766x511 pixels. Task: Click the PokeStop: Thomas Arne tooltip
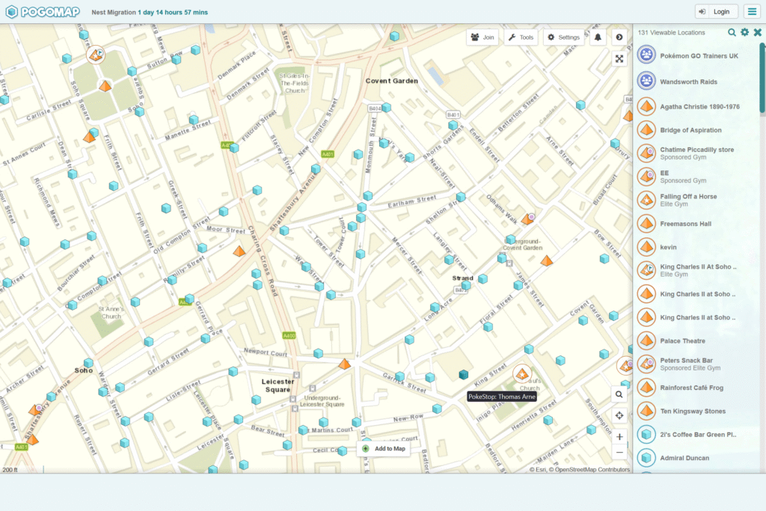[502, 397]
